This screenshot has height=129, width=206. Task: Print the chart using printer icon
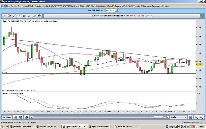(x=27, y=117)
